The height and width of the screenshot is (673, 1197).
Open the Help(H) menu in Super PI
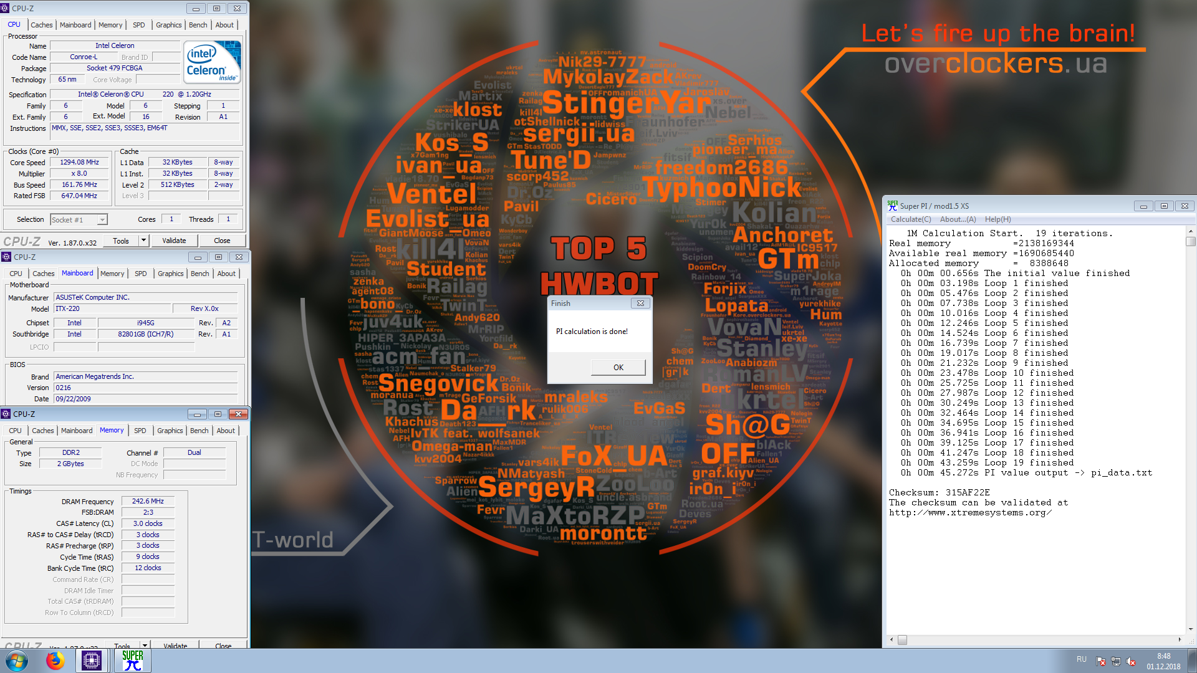[998, 219]
